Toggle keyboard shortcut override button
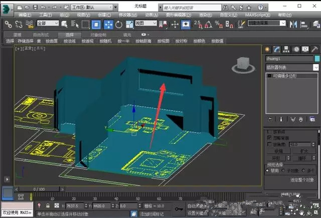The height and width of the screenshot is (218, 321). click(186, 25)
